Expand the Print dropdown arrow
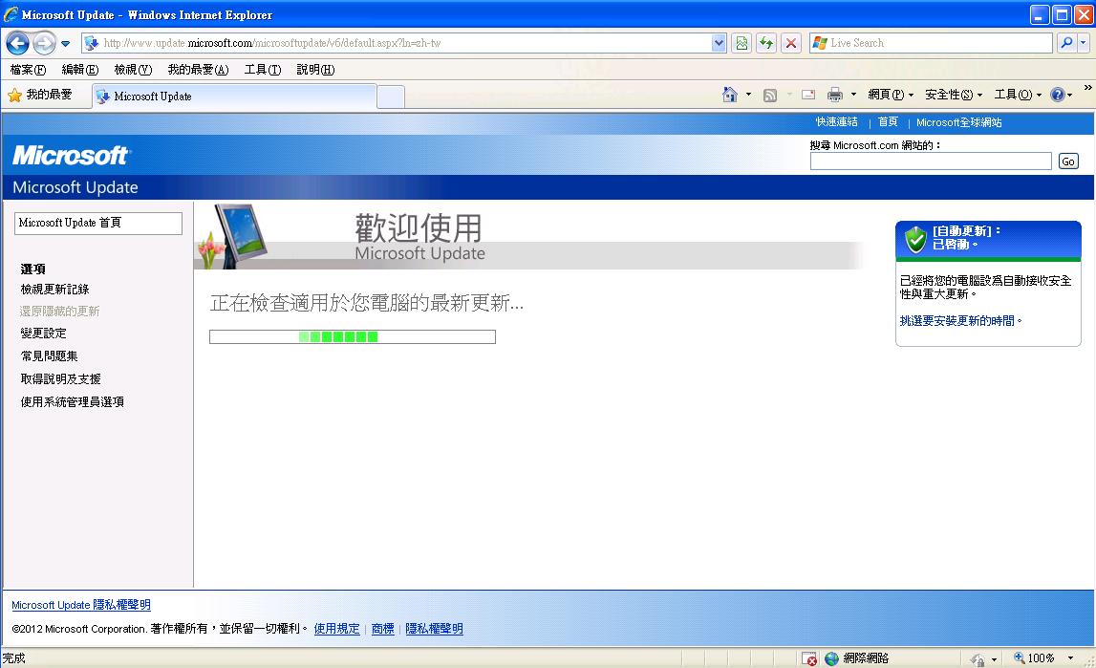The height and width of the screenshot is (668, 1096). click(x=853, y=95)
